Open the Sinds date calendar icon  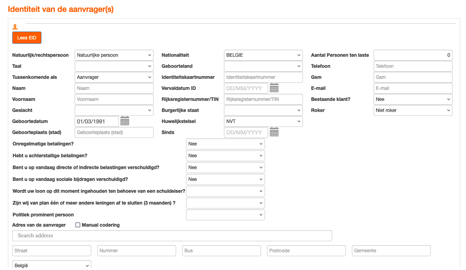(x=274, y=132)
